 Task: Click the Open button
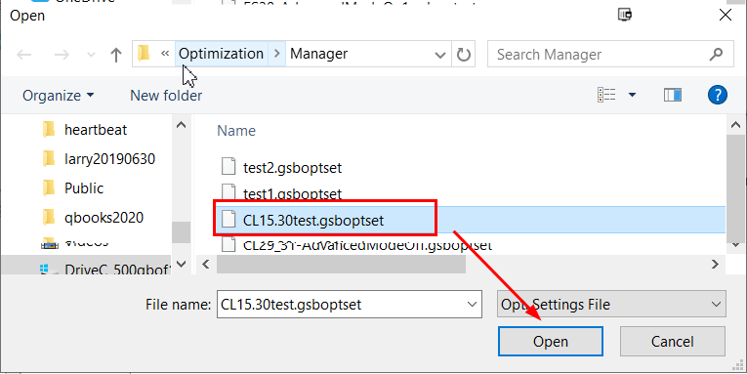point(551,341)
